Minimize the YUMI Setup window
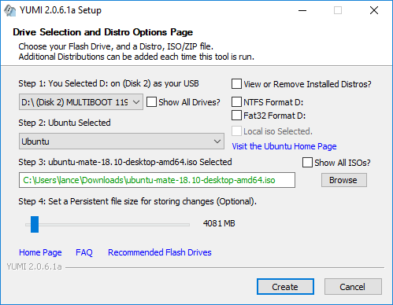This screenshot has height=305, width=393. pyautogui.click(x=302, y=10)
